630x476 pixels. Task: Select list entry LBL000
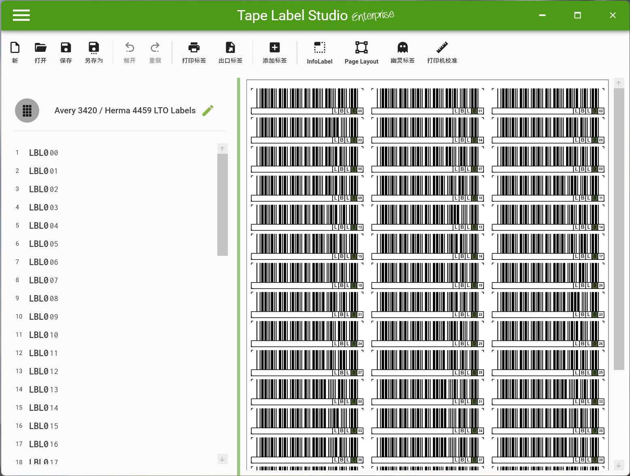(x=44, y=153)
